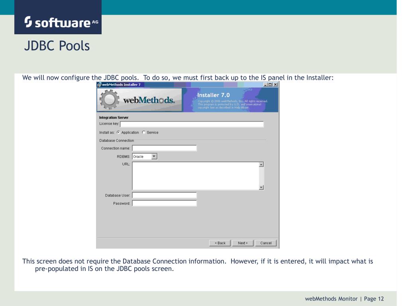The image size is (408, 306).
Task: Click the installer title bar icon
Action: point(99,84)
